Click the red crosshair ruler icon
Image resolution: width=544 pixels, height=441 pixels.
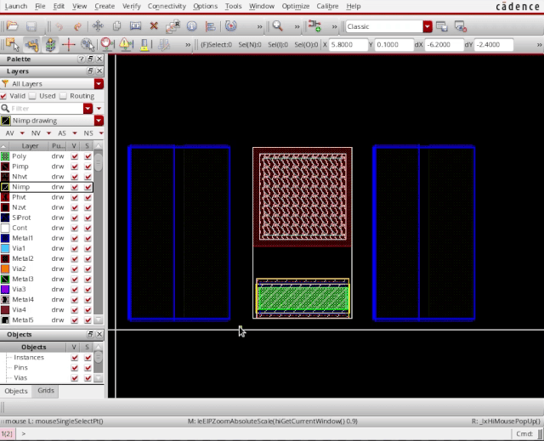point(69,44)
